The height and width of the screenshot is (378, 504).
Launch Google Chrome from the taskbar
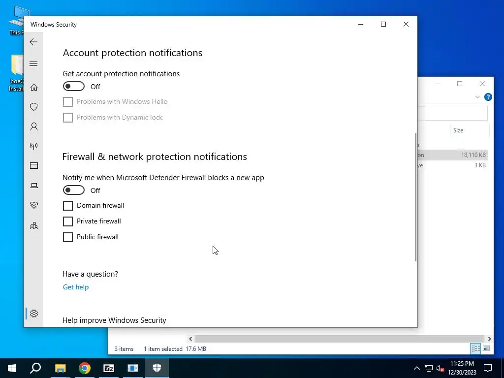coord(85,368)
